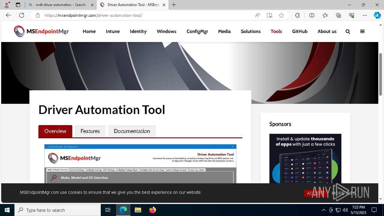Open a new tab with plus button
The height and width of the screenshot is (216, 384).
(x=174, y=5)
